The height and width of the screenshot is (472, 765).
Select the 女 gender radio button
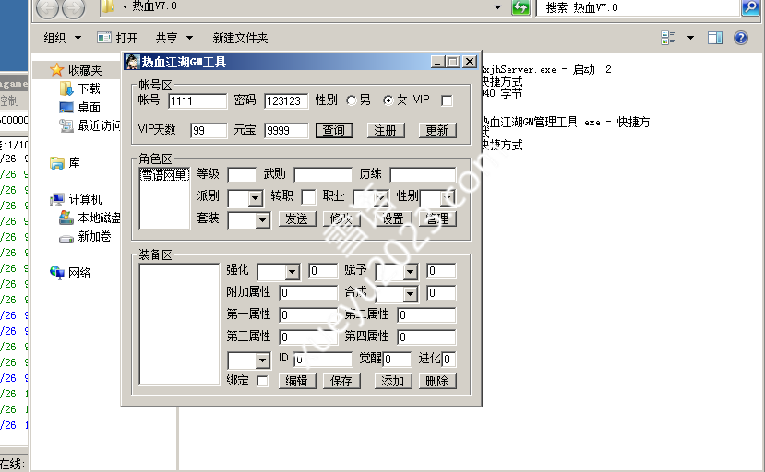pyautogui.click(x=388, y=100)
